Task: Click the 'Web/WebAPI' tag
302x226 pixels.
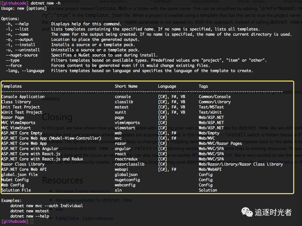Action: (x=210, y=169)
